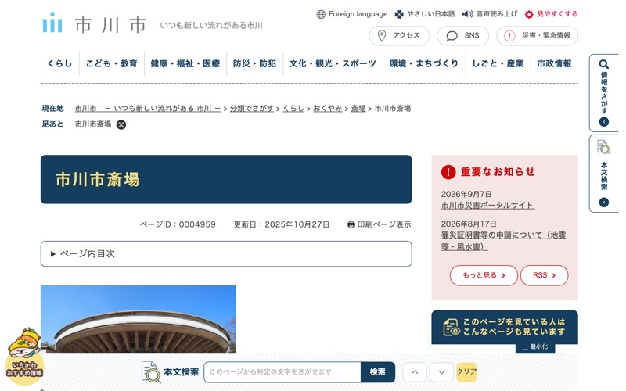Open 防災・防犯 menu
Viewport: 626px width, 391px height.
coord(255,63)
